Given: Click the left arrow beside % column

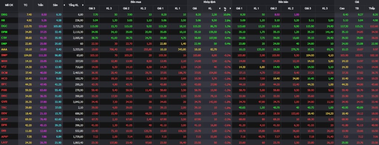Looking at the screenshot, I should pos(220,8).
